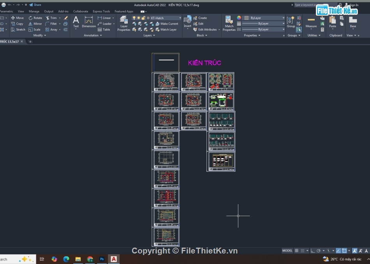The image size is (370, 264).
Task: Toggle polar tracking in status bar
Action: [319, 251]
